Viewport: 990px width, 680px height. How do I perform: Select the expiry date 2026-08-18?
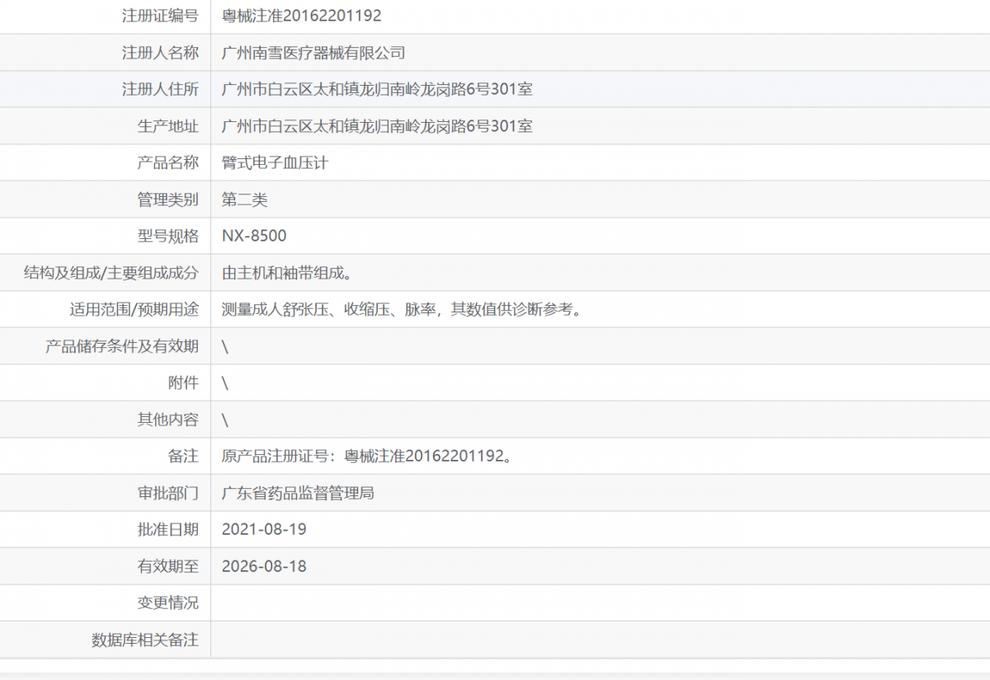click(x=262, y=566)
